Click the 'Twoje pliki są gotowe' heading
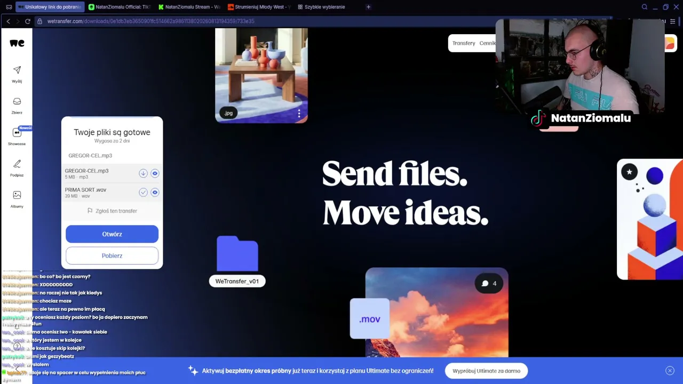The width and height of the screenshot is (683, 384). [x=112, y=132]
